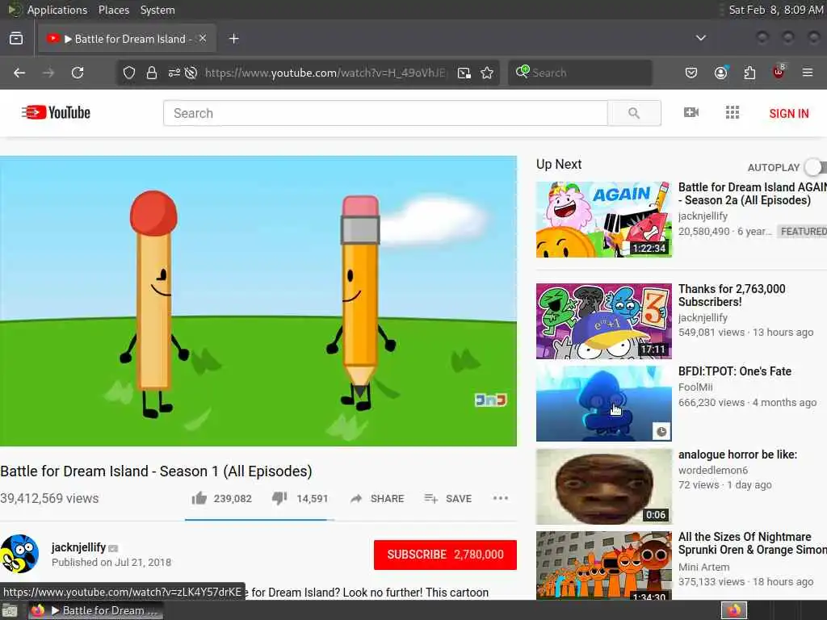Image resolution: width=827 pixels, height=620 pixels.
Task: Open the Places menu
Action: click(113, 10)
